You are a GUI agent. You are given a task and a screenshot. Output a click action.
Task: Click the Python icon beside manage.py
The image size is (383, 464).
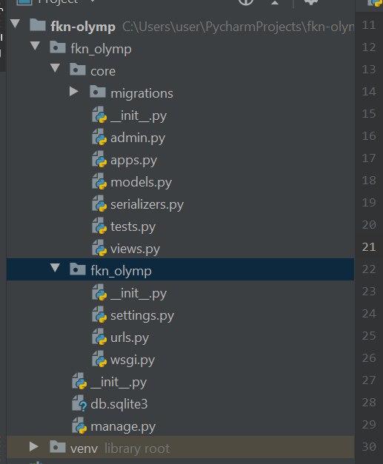(79, 426)
